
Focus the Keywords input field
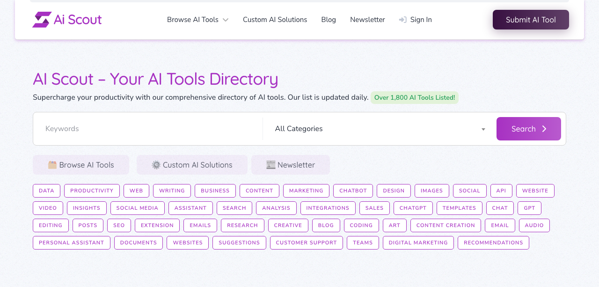click(x=148, y=129)
